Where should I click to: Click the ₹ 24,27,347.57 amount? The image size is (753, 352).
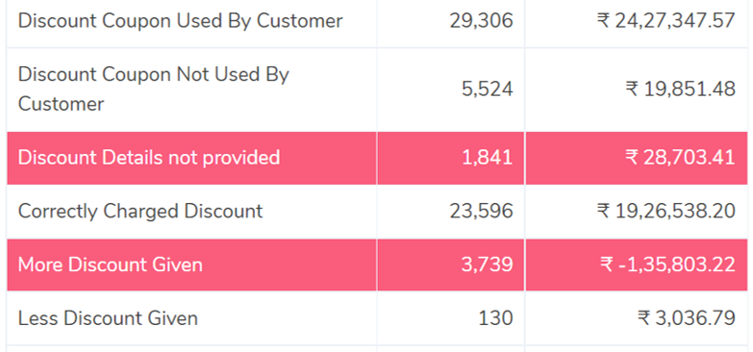pos(666,20)
